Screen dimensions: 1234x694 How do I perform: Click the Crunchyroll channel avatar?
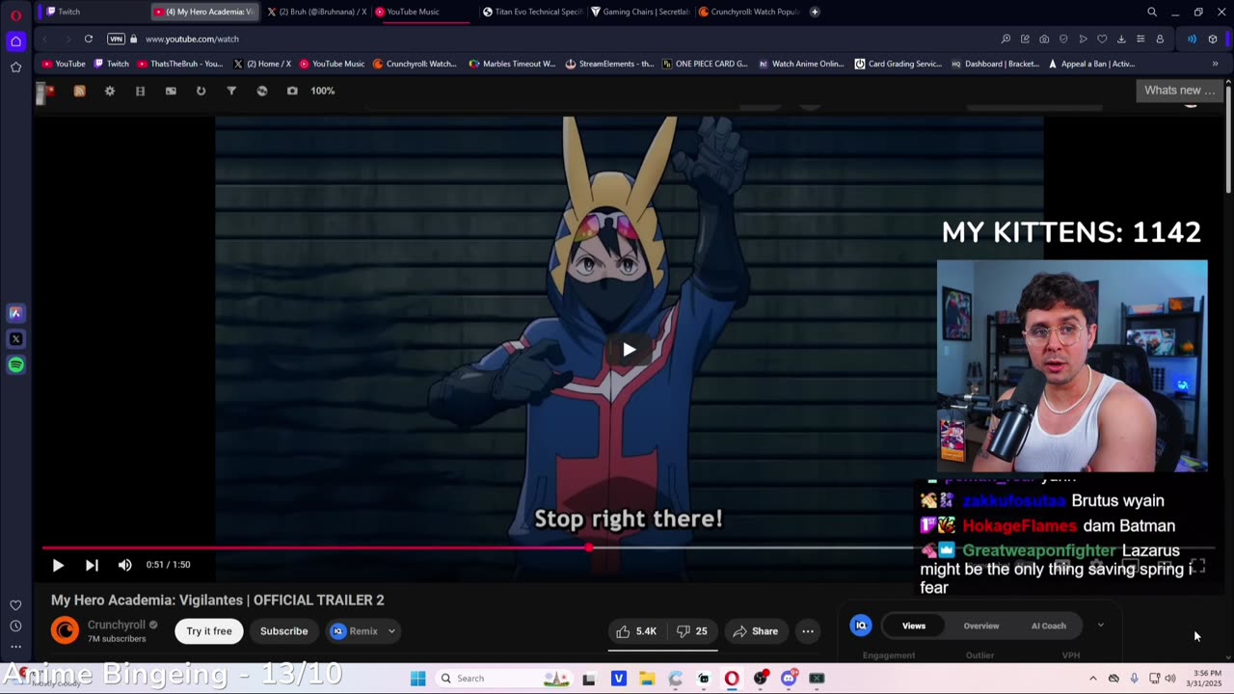[x=65, y=630]
